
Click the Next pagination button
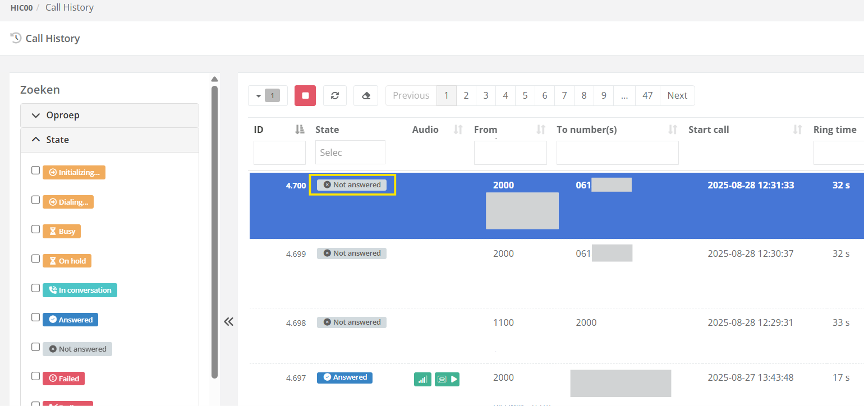(677, 96)
